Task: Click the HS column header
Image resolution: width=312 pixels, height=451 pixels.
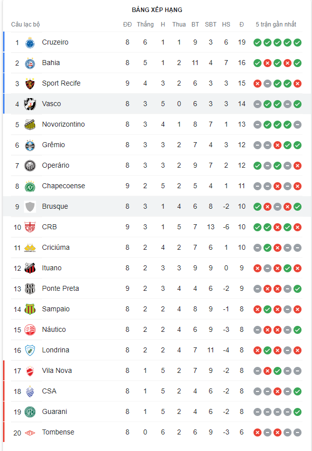Action: coord(226,24)
